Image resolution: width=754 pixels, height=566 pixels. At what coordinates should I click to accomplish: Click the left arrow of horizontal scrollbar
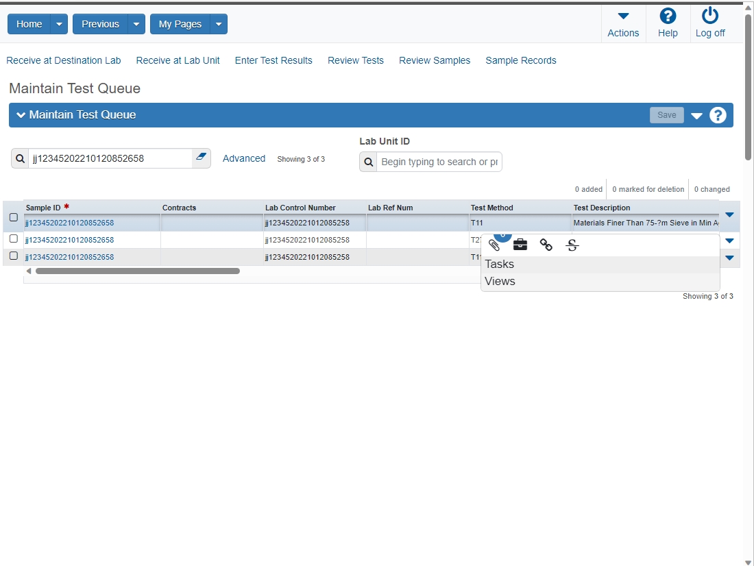click(x=29, y=271)
